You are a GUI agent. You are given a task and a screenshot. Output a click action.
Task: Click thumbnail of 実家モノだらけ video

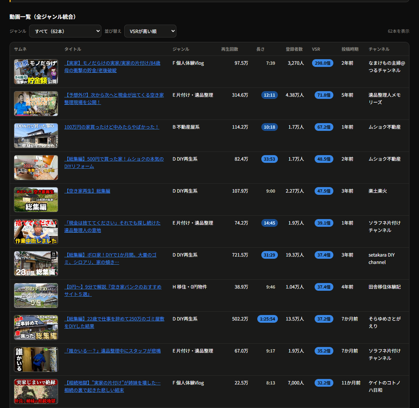tap(36, 72)
